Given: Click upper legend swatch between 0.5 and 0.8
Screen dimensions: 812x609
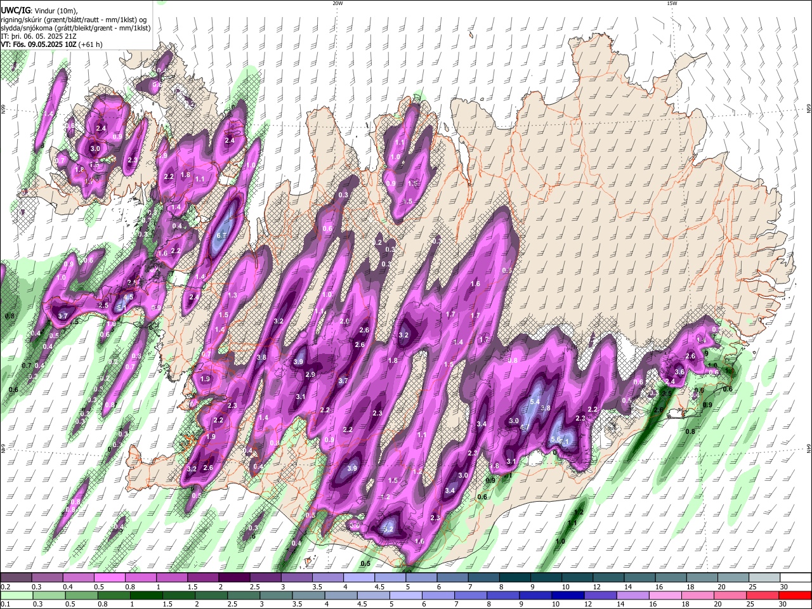Looking at the screenshot, I should (109, 578).
